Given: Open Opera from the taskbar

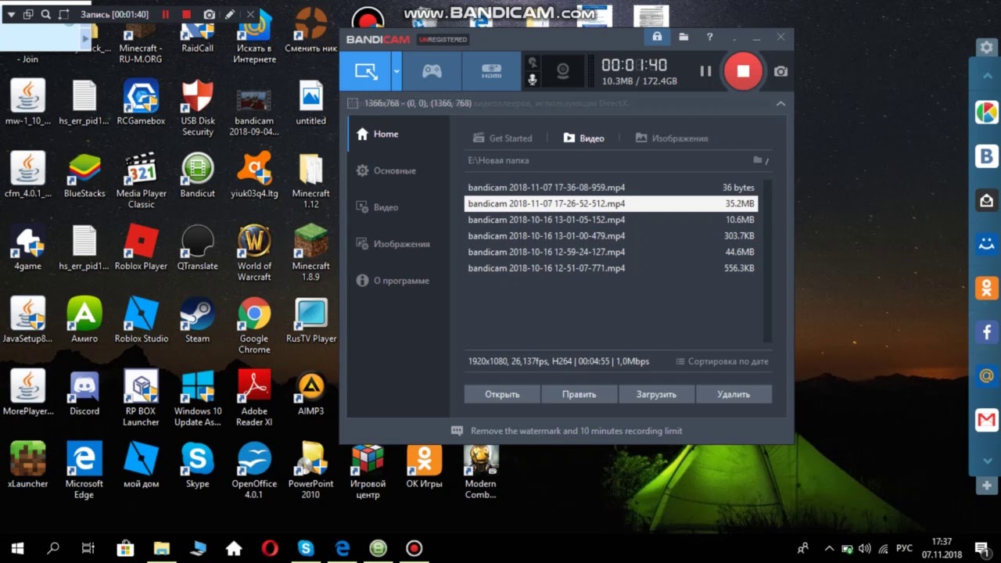Looking at the screenshot, I should pos(270,548).
